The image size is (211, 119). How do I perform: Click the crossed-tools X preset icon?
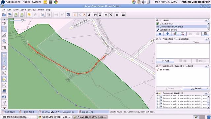111,15
